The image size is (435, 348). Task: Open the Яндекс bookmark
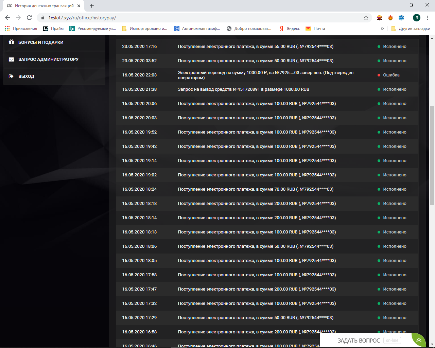[x=290, y=29]
